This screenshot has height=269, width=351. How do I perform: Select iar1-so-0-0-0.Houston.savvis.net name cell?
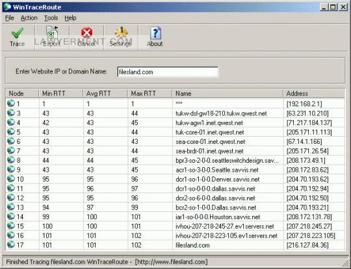pos(218,216)
